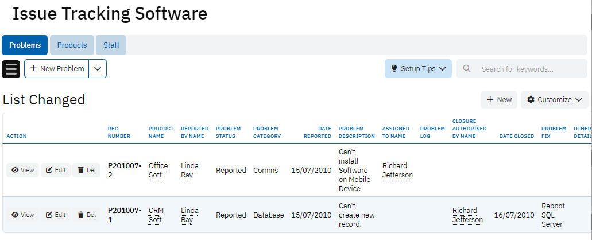The height and width of the screenshot is (240, 592).
Task: Open the Office Soft product link
Action: 158,170
